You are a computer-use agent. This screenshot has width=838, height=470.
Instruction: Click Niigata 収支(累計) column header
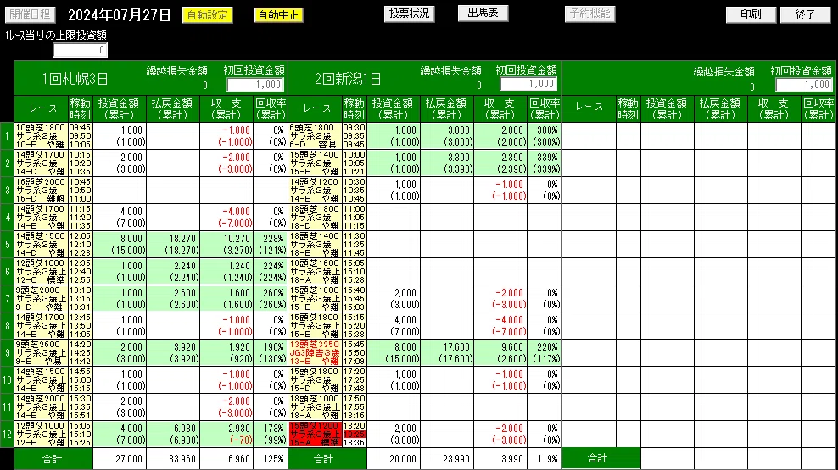point(500,108)
